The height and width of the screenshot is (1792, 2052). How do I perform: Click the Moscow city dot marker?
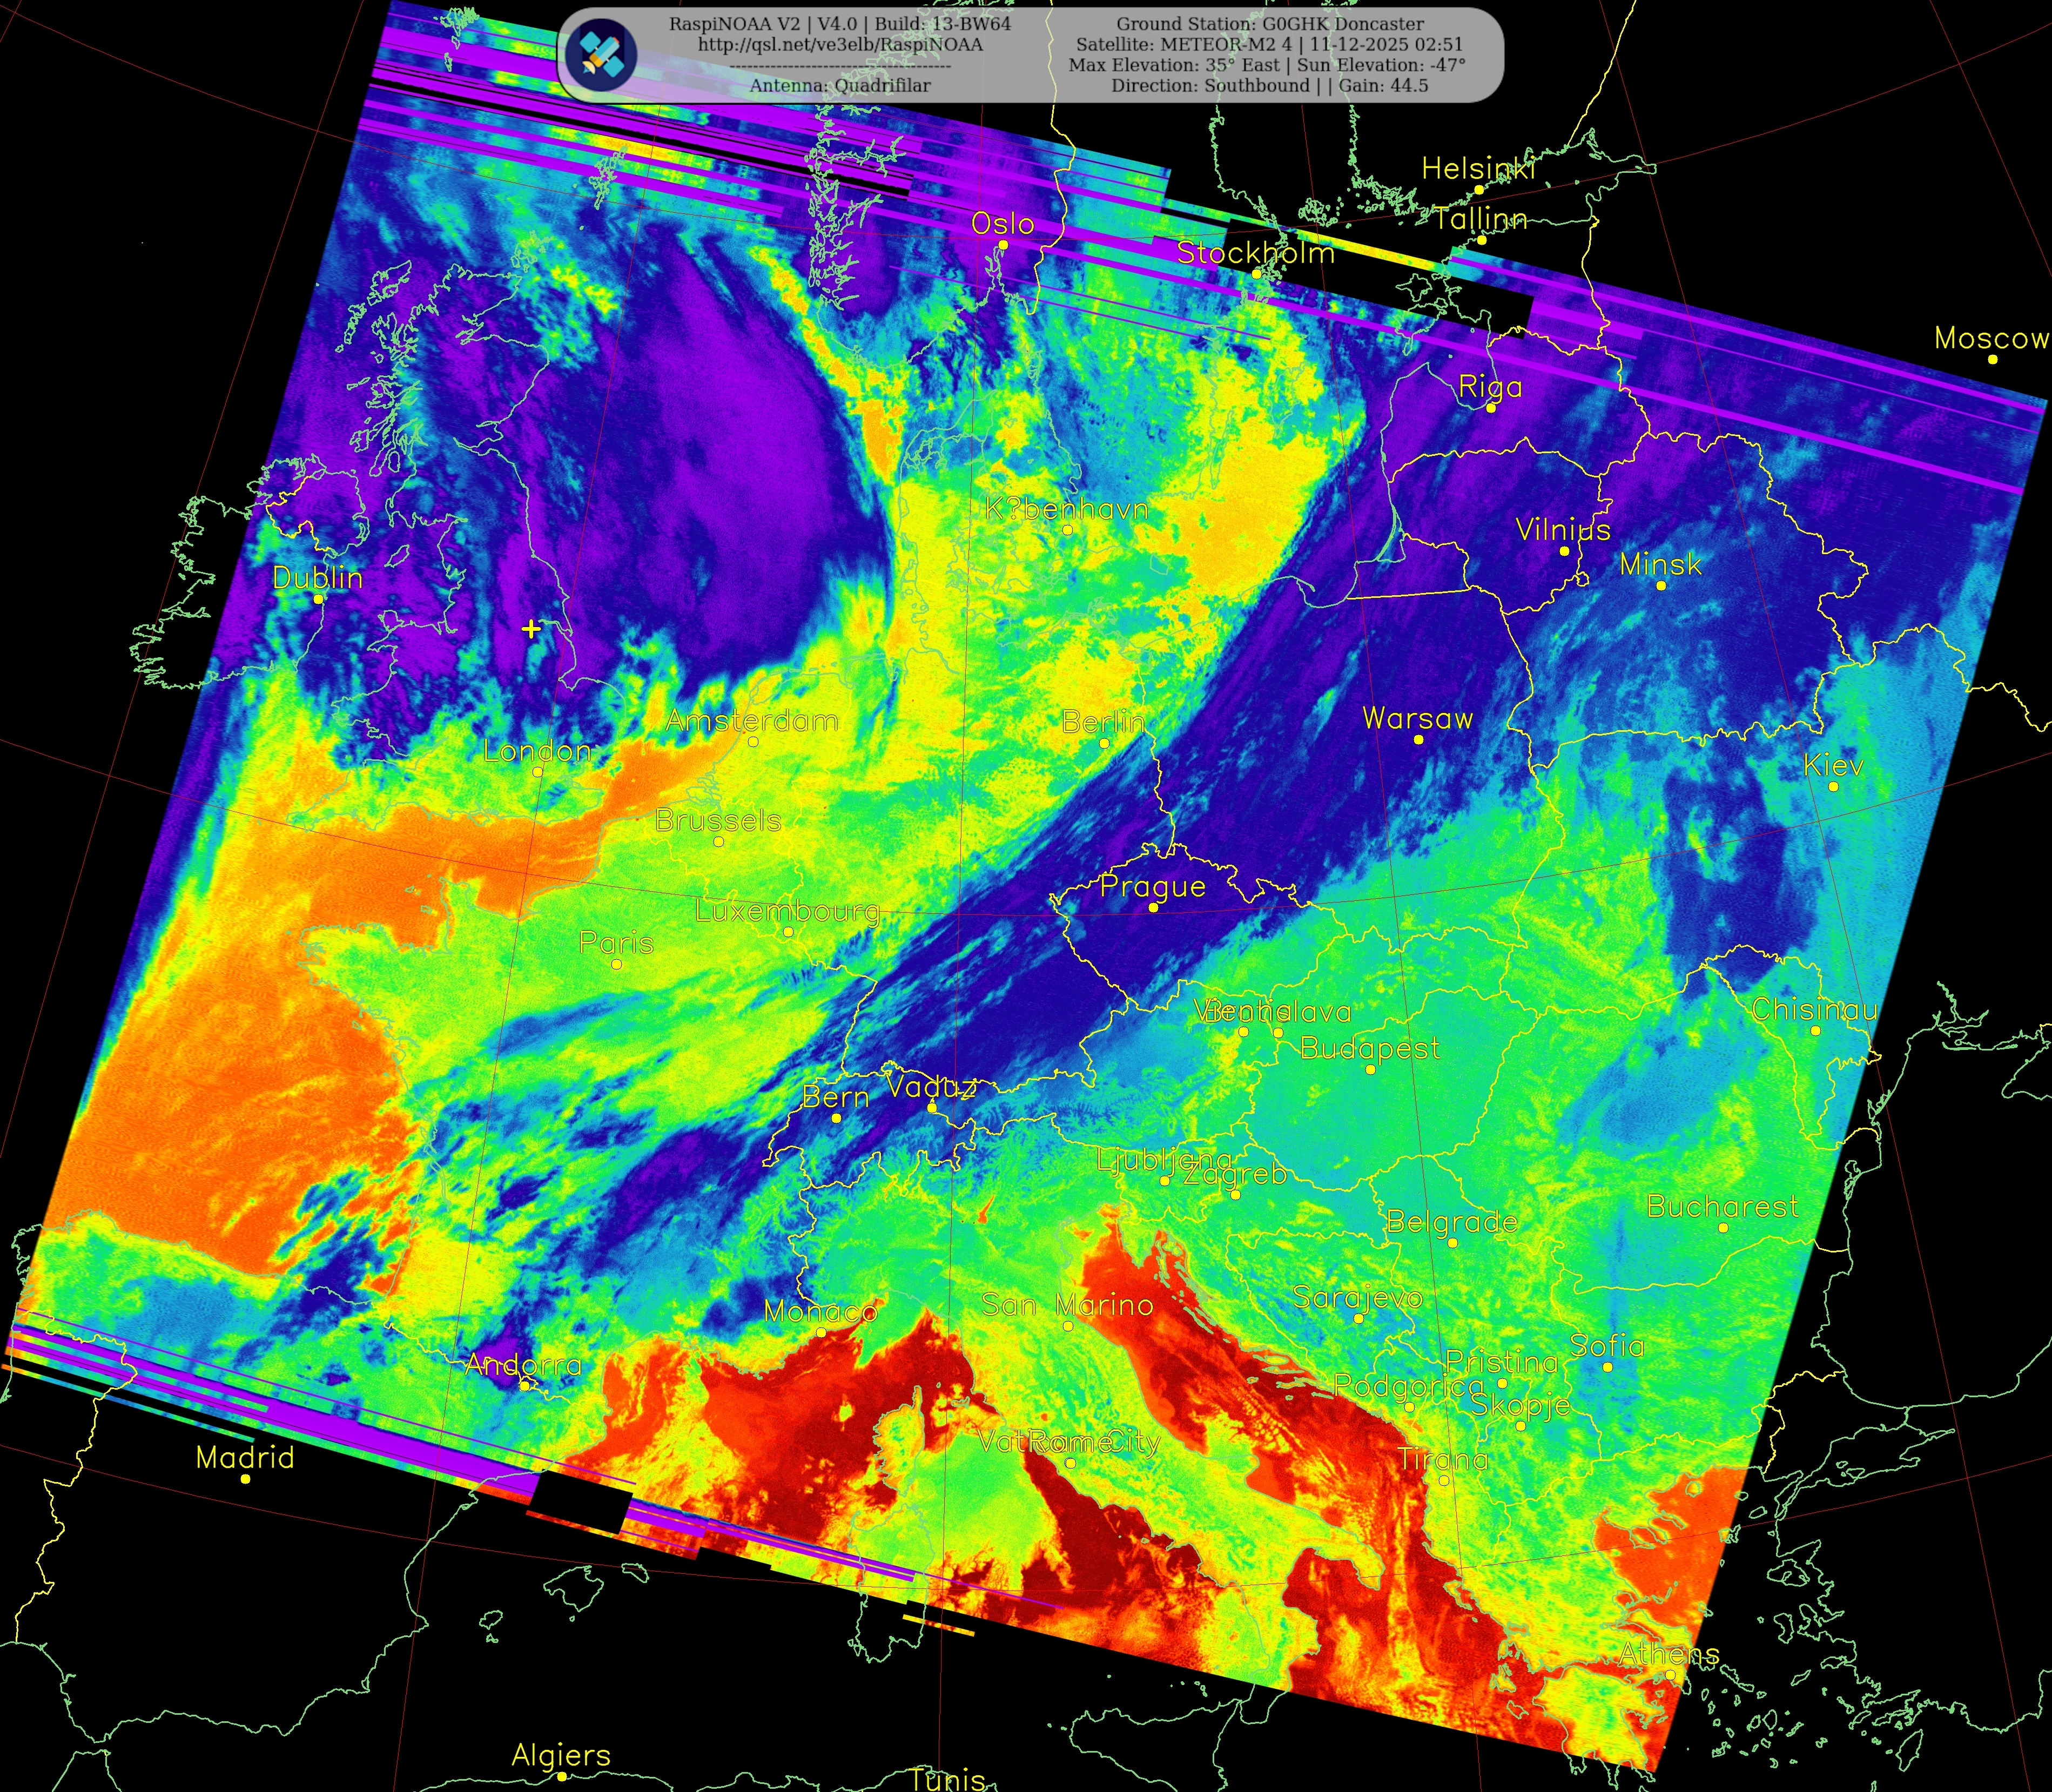(1992, 359)
